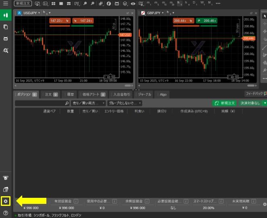Select the h1 timeframe in top toolbar
Viewport: 267px width, 218px height.
tap(179, 4)
